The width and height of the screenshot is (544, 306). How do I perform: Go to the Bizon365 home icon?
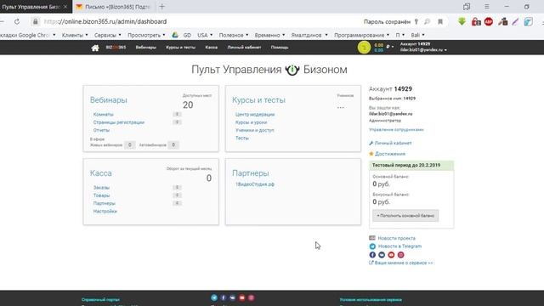pyautogui.click(x=95, y=48)
